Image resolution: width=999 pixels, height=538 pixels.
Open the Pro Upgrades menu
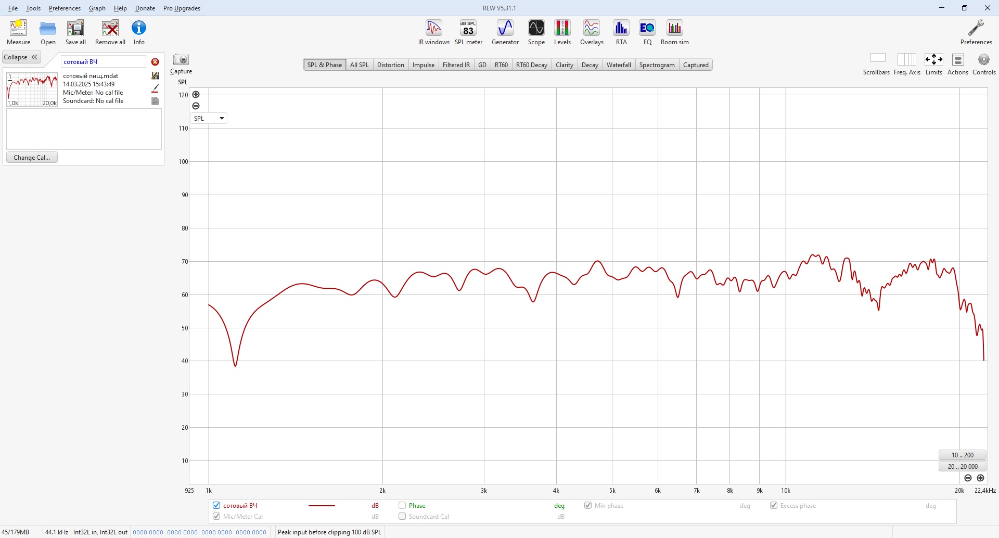tap(182, 8)
